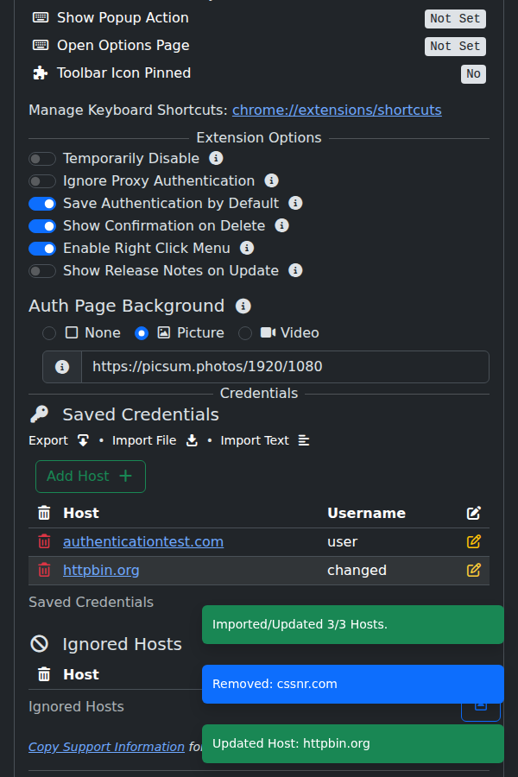
Task: Delete httpbin.org using its red trash icon
Action: tap(44, 570)
